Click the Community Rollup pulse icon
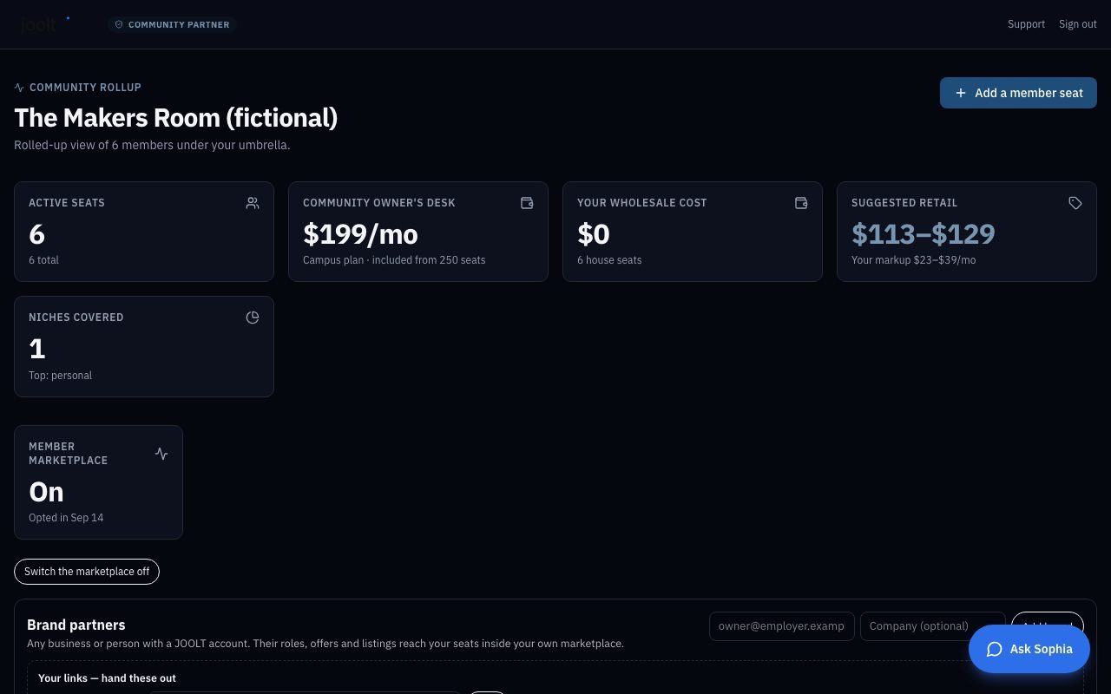Image resolution: width=1111 pixels, height=694 pixels. pos(19,88)
